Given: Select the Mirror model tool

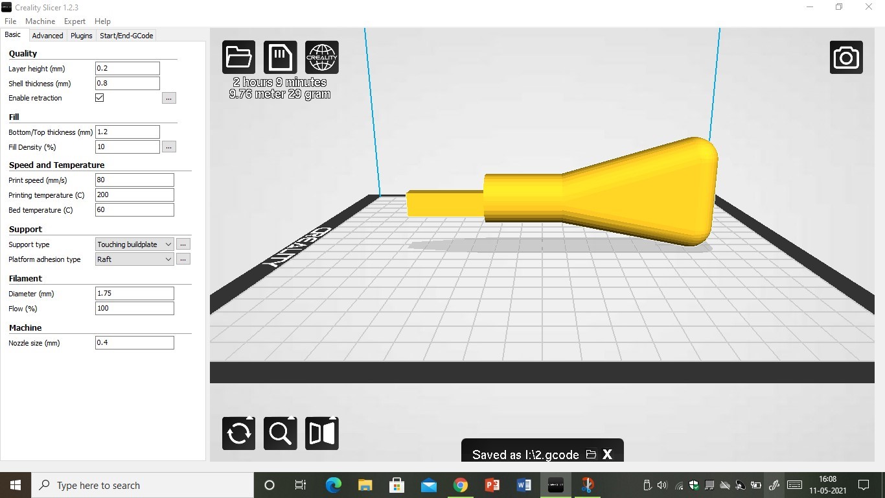Looking at the screenshot, I should click(322, 433).
